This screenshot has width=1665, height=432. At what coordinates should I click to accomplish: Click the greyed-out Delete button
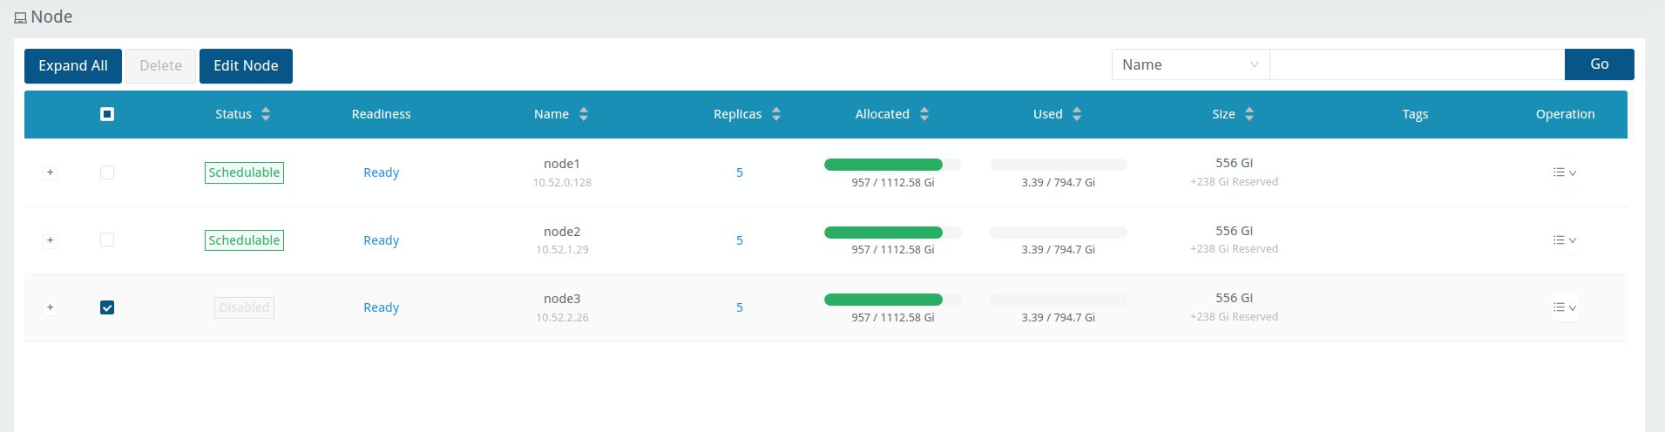tap(160, 66)
